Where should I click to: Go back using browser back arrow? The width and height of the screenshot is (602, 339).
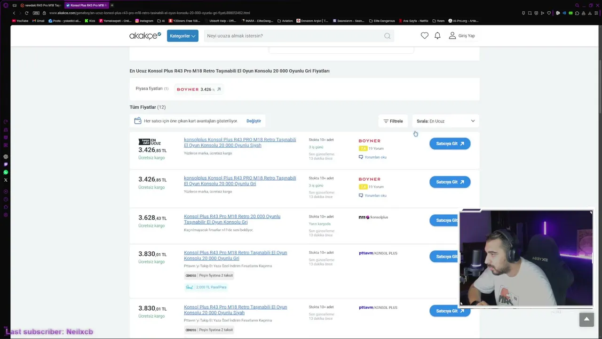(x=14, y=13)
